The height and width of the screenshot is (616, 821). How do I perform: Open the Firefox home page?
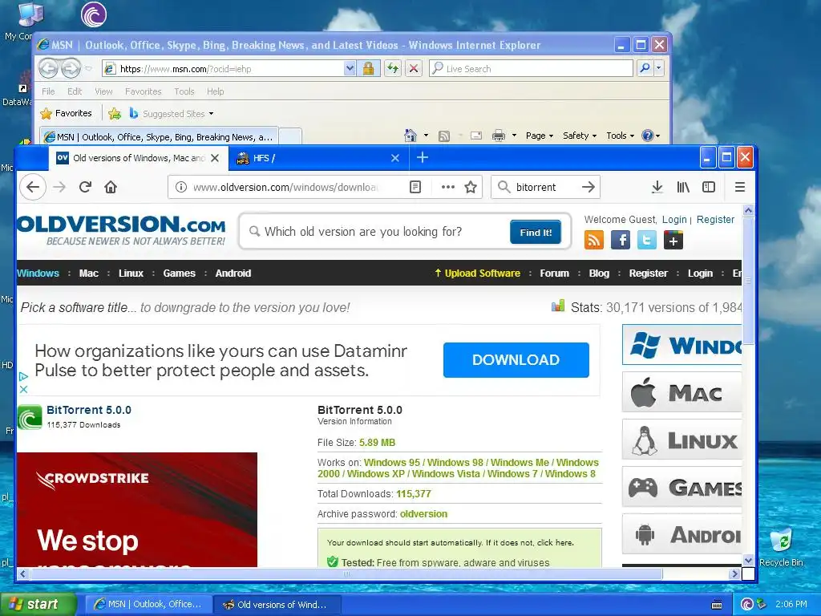point(111,187)
